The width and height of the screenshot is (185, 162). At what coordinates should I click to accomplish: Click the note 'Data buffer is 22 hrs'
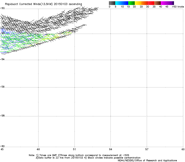pyautogui.click(x=51, y=158)
